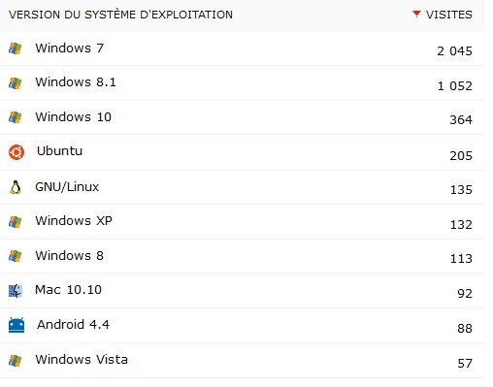
Task: Click the Windows Vista logo icon
Action: [15, 361]
